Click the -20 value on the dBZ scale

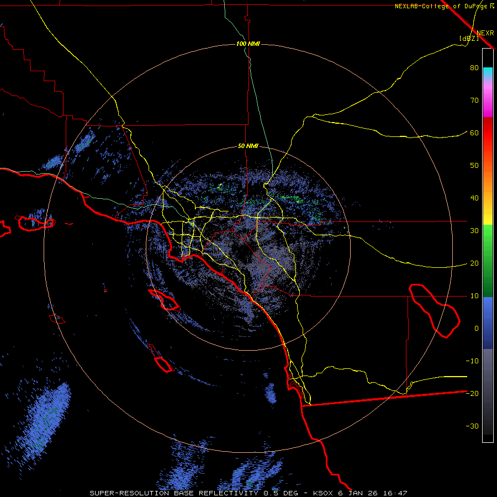point(472,394)
